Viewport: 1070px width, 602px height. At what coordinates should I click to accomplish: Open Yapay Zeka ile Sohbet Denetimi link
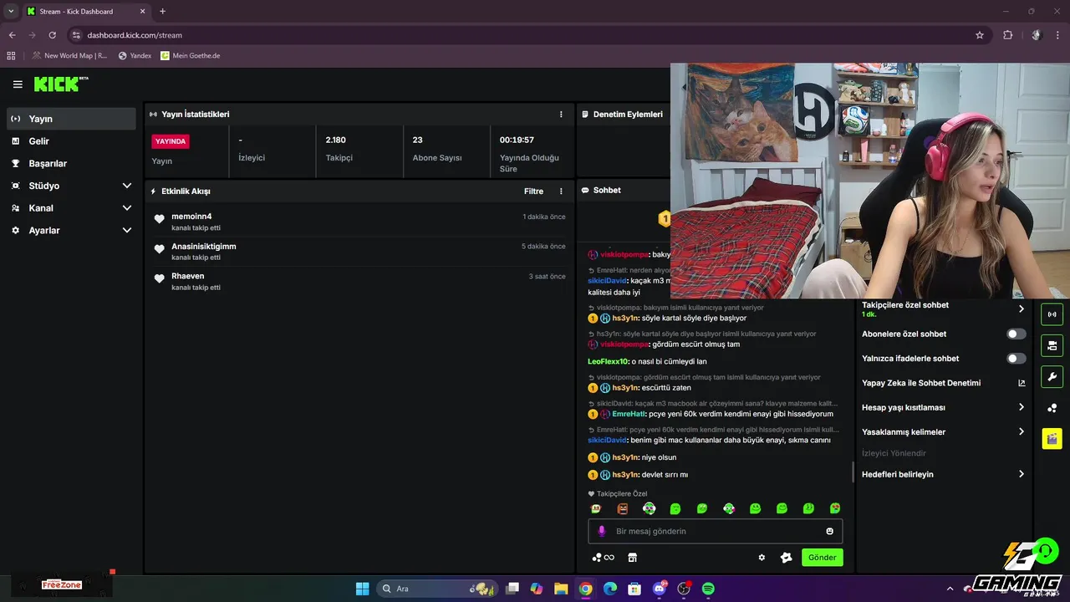944,383
